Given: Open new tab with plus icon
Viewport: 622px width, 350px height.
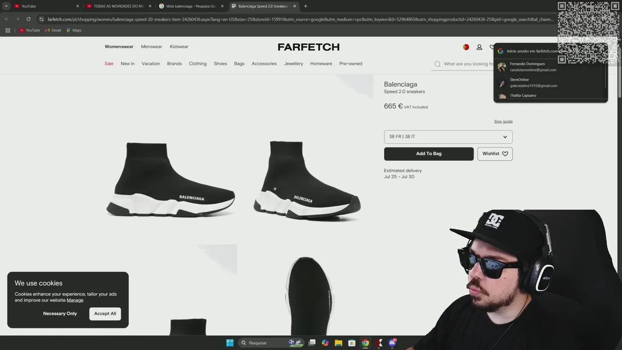Looking at the screenshot, I should (x=306, y=6).
